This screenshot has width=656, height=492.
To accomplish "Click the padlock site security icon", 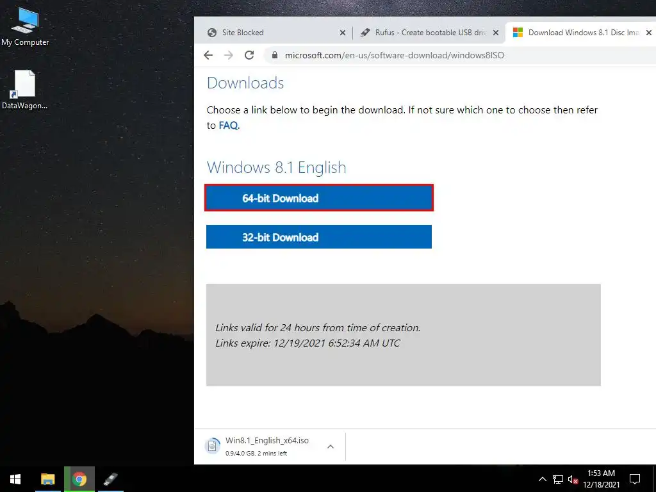I will tap(274, 55).
